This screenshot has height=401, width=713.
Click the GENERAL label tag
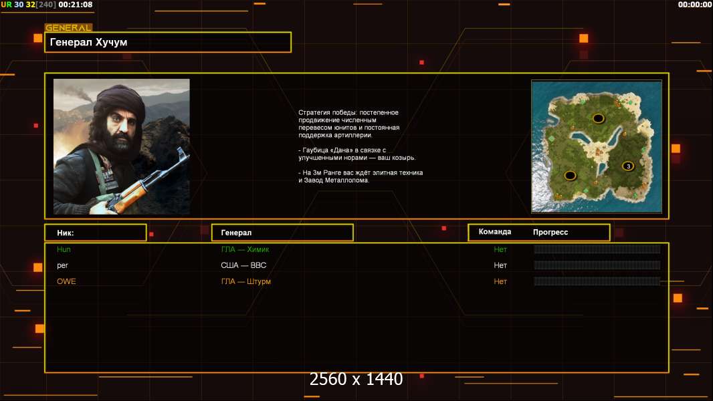tap(69, 27)
